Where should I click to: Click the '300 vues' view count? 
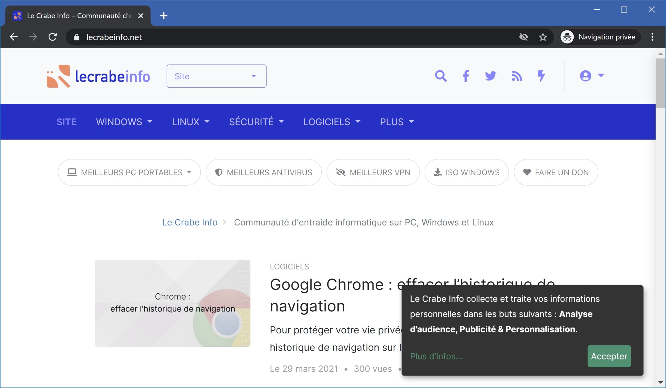click(x=373, y=369)
